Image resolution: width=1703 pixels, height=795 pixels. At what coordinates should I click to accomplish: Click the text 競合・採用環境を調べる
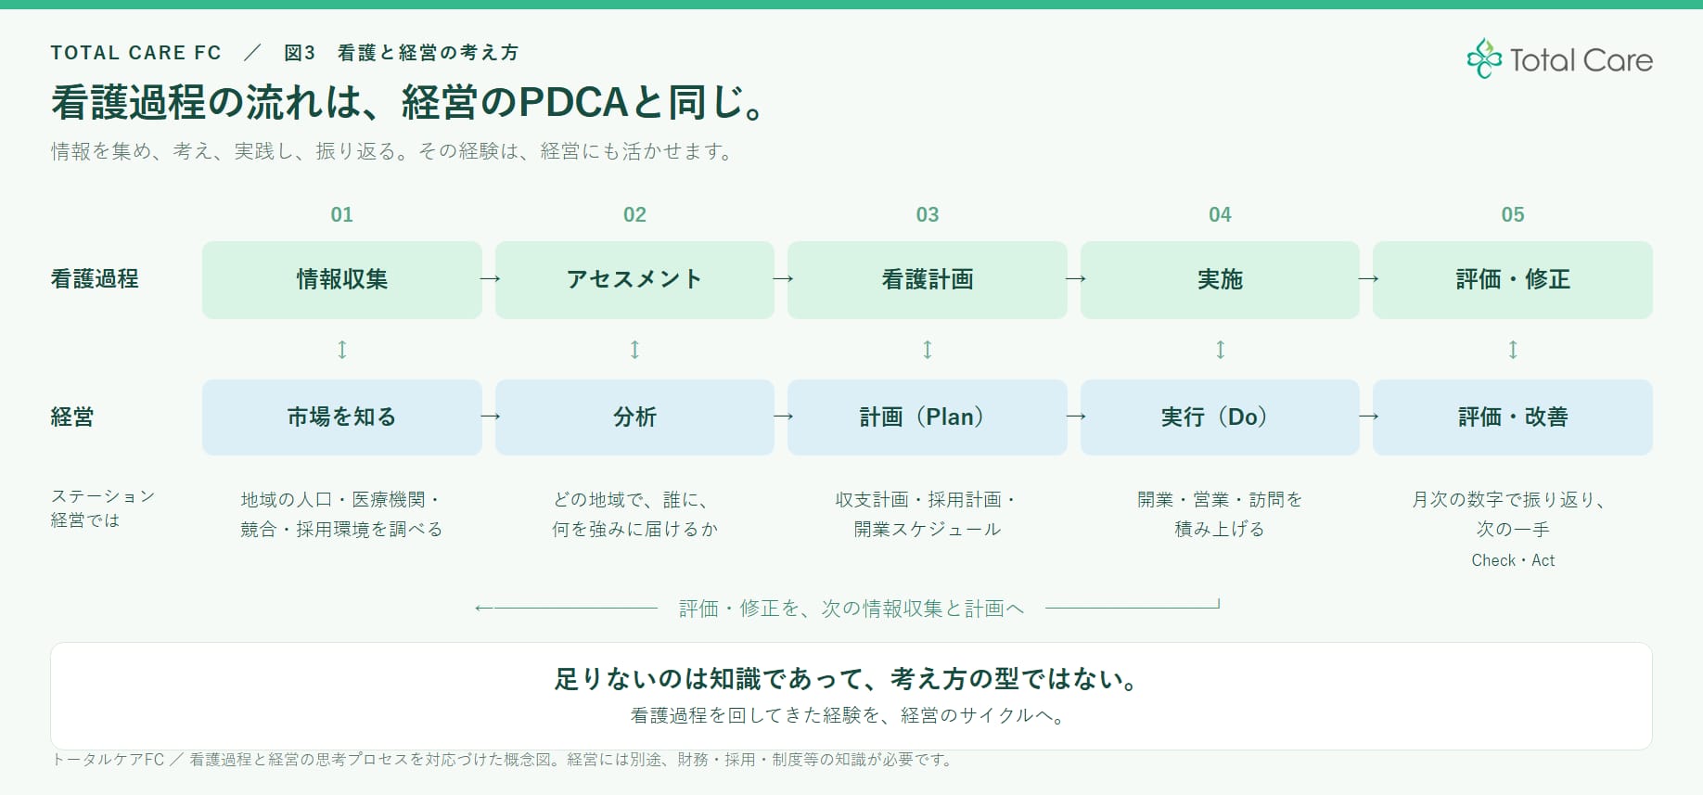(341, 530)
